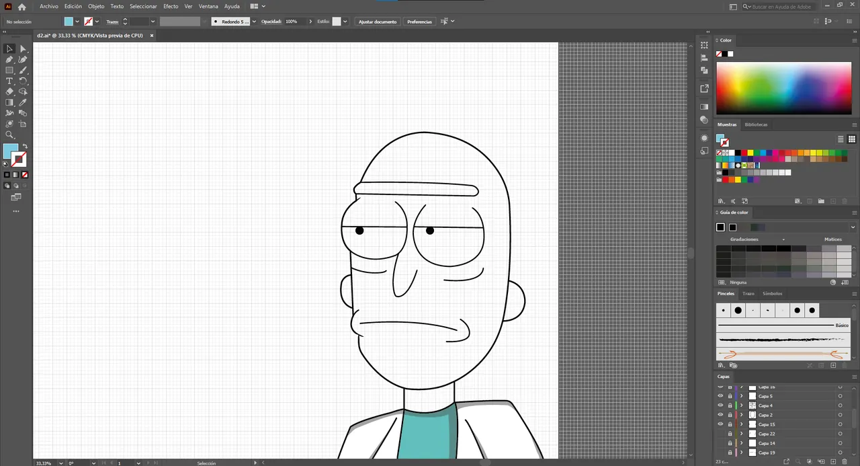Switch to the Bibliotecas tab
Image resolution: width=860 pixels, height=466 pixels.
click(756, 124)
